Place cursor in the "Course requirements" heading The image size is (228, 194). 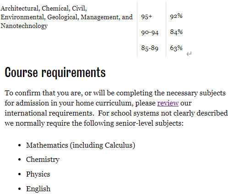[x=55, y=72]
